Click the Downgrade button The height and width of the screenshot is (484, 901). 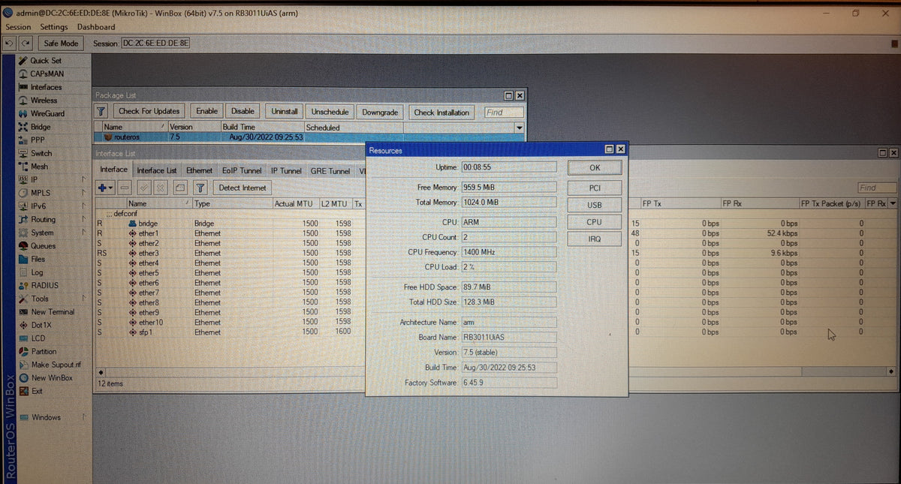pos(380,113)
